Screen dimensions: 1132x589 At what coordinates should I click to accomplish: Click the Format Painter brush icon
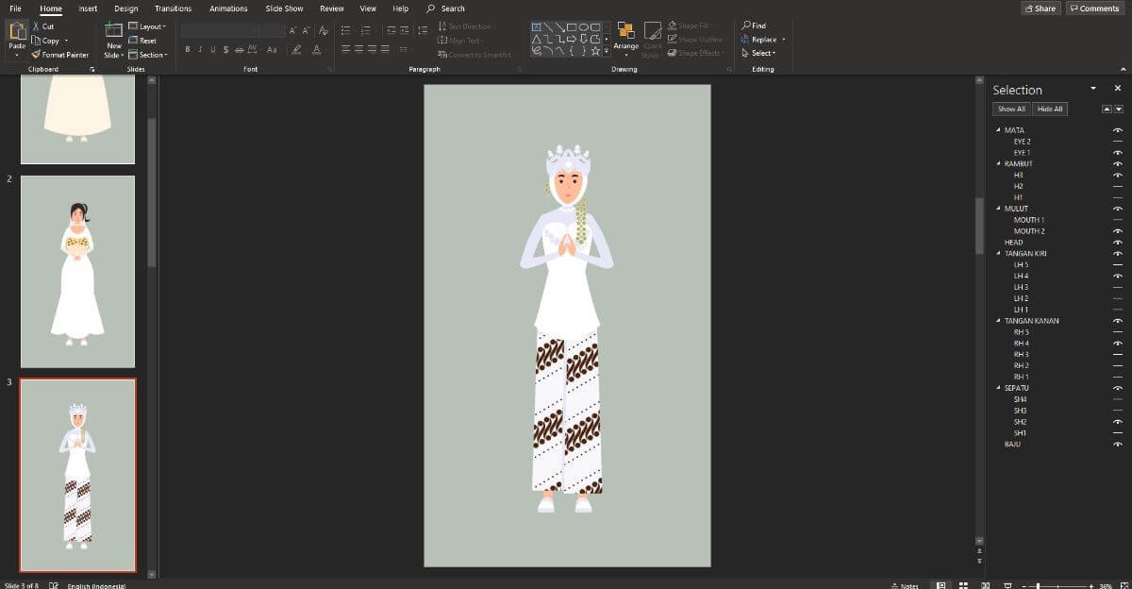click(37, 55)
